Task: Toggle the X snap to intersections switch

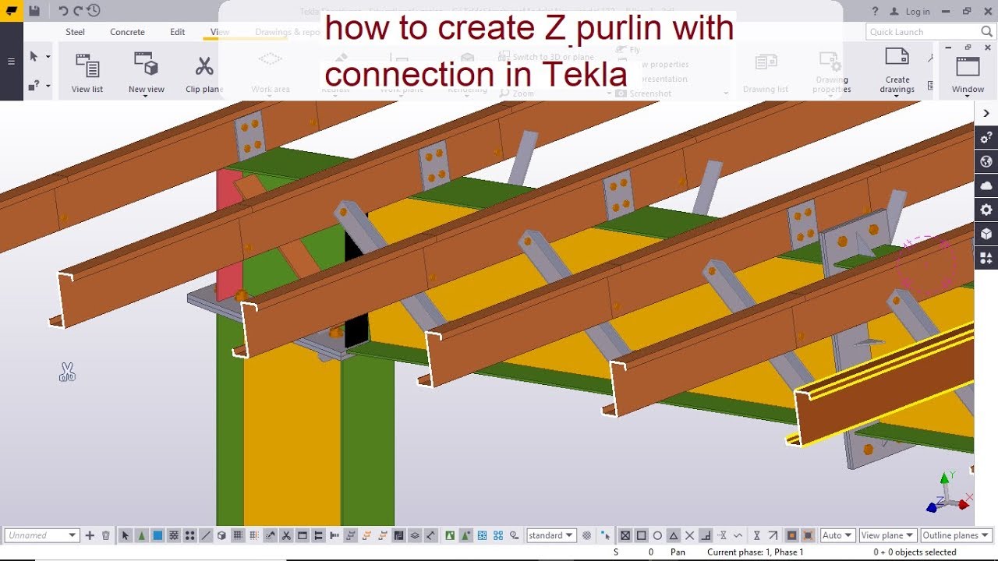Action: (689, 535)
